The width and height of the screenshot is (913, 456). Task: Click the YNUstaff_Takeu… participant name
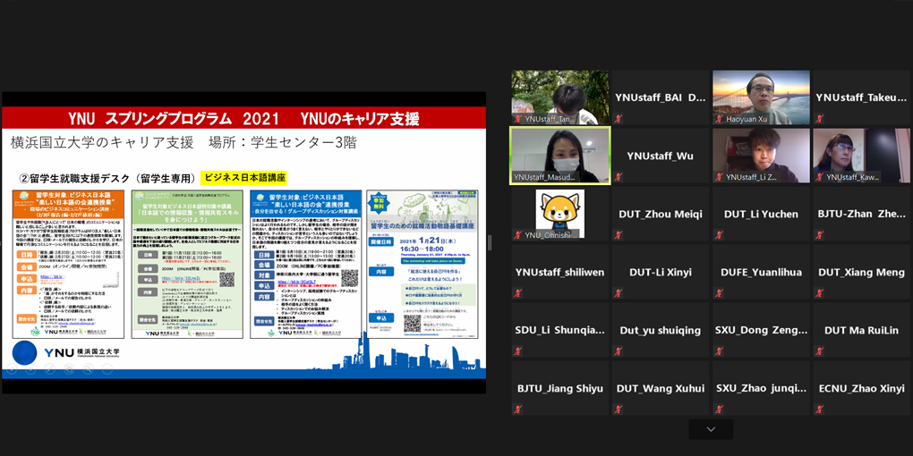pos(862,97)
